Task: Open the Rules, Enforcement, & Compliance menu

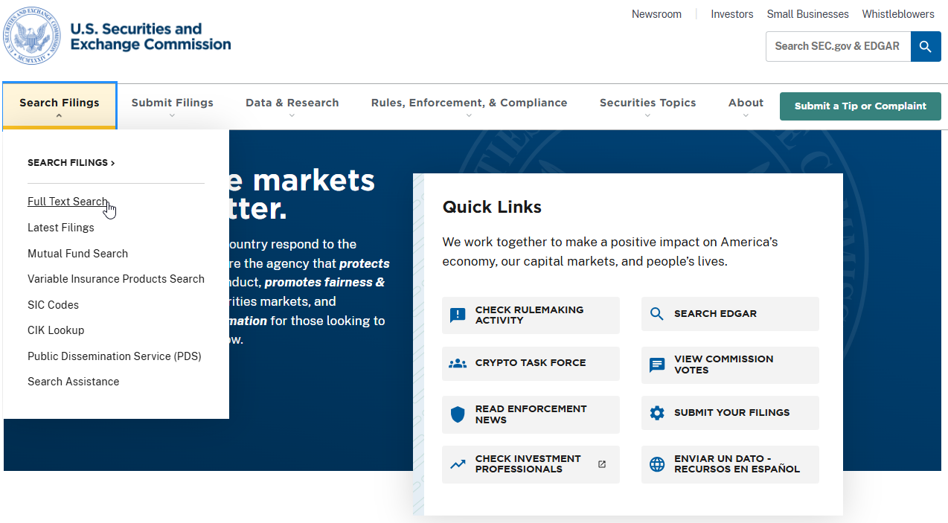Action: pyautogui.click(x=468, y=106)
